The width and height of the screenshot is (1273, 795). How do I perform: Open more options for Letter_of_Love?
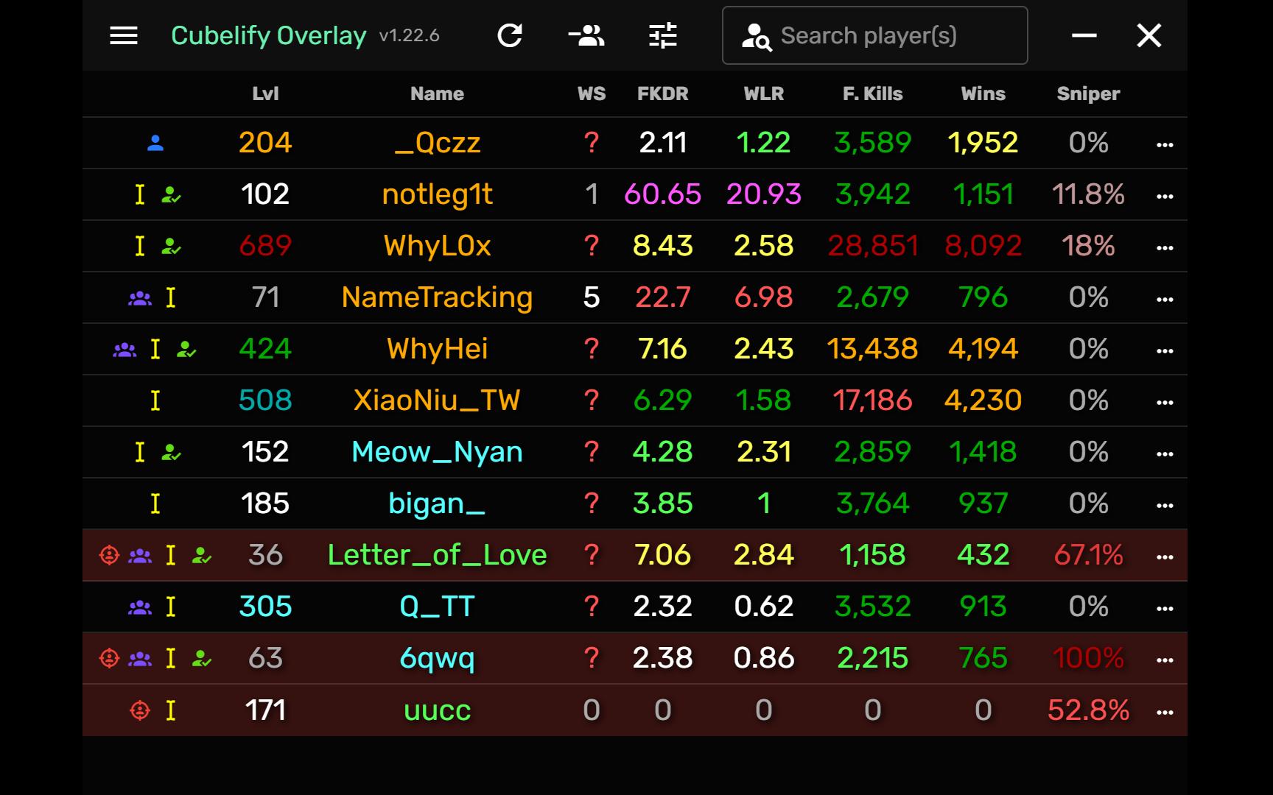tap(1165, 557)
